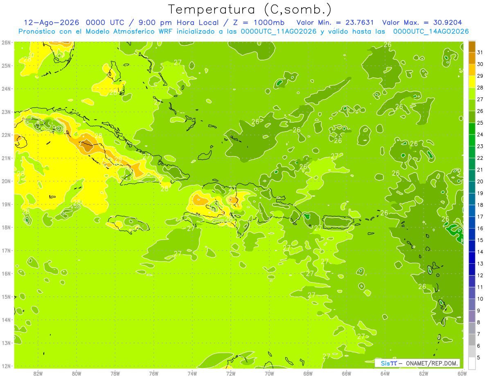Click the Jamaica island outline
Screen dimensions: 491x379
tap(128, 224)
